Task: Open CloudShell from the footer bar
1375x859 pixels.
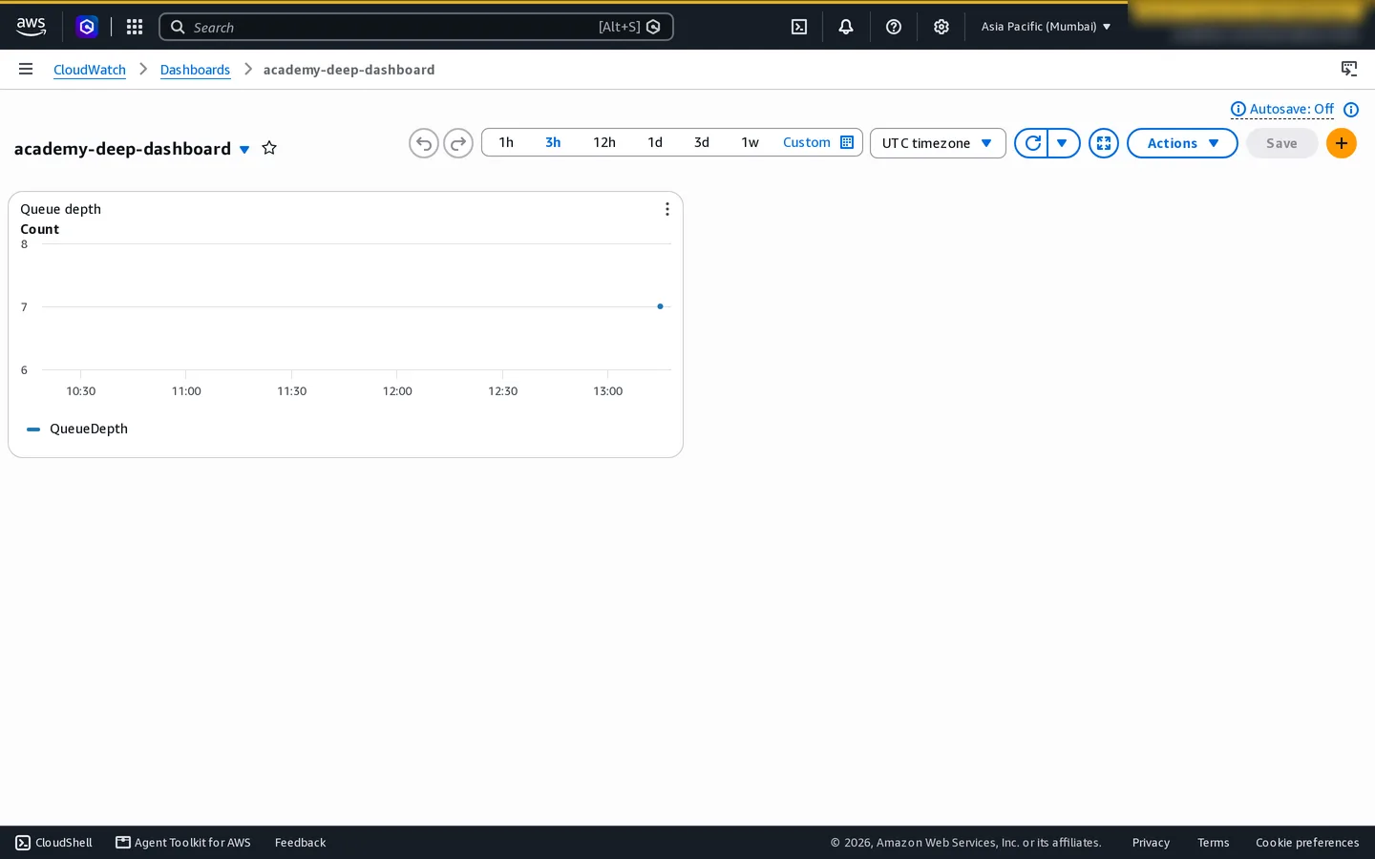Action: tap(53, 843)
